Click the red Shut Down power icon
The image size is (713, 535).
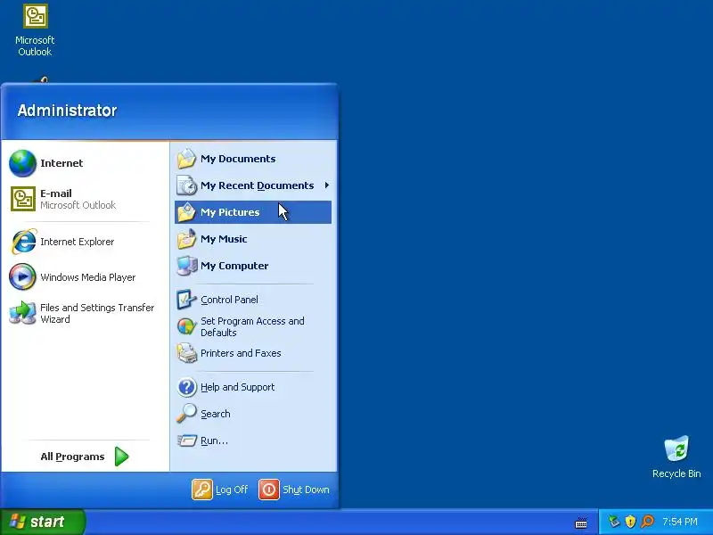tap(269, 490)
